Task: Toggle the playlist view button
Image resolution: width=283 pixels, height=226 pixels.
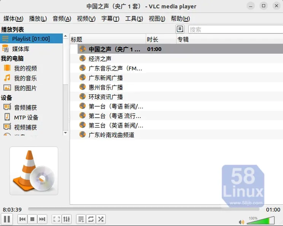Action: click(81, 219)
